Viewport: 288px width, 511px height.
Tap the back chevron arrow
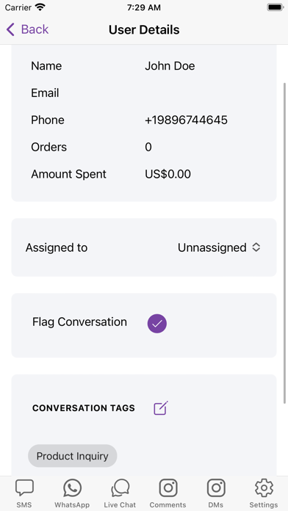10,29
